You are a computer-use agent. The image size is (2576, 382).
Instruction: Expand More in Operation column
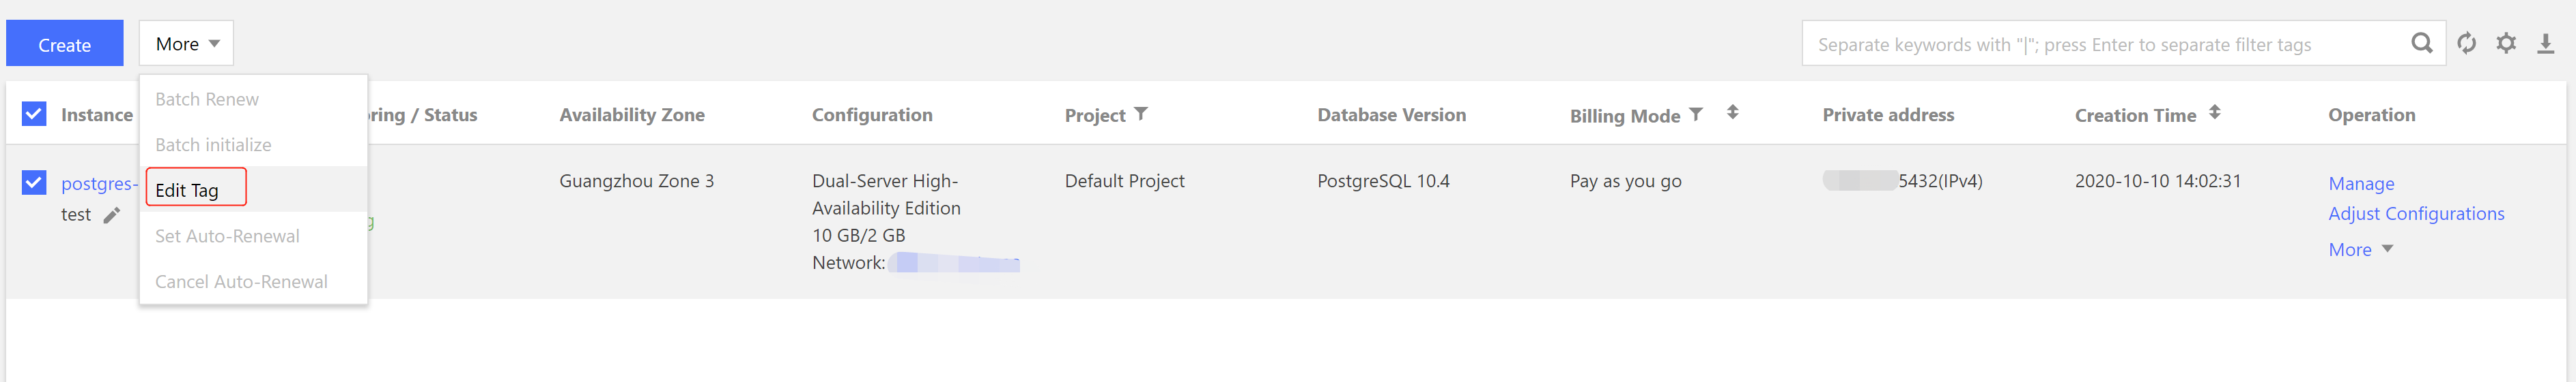point(2359,249)
